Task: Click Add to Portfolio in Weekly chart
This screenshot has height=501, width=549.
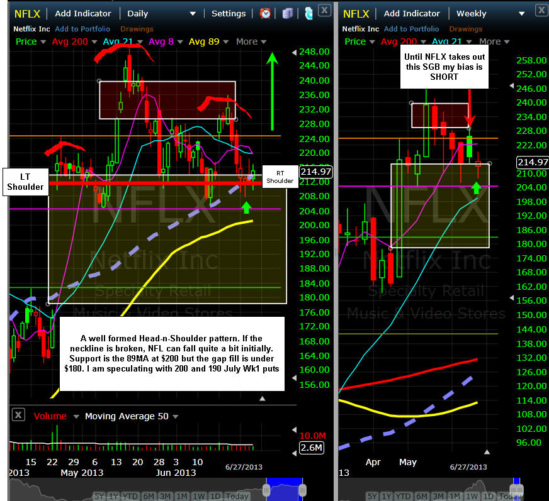Action: coord(411,29)
